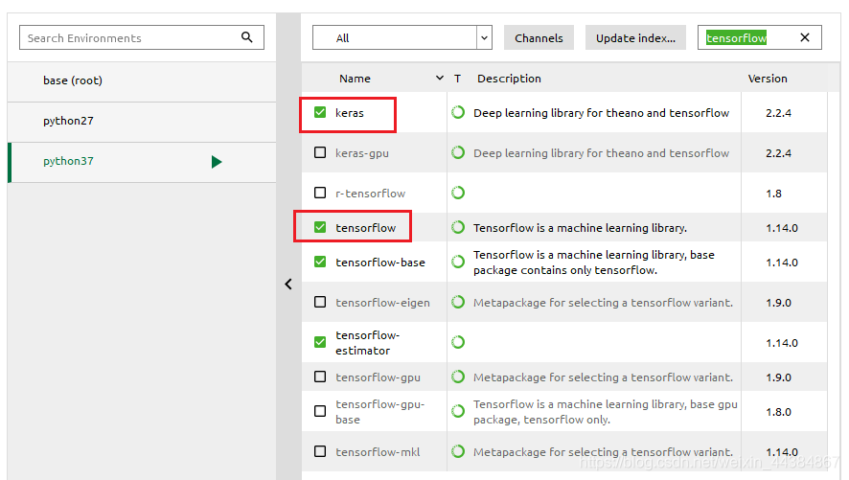Uncheck the tensorflow-base package checkbox
This screenshot has height=480, width=849.
click(x=320, y=262)
